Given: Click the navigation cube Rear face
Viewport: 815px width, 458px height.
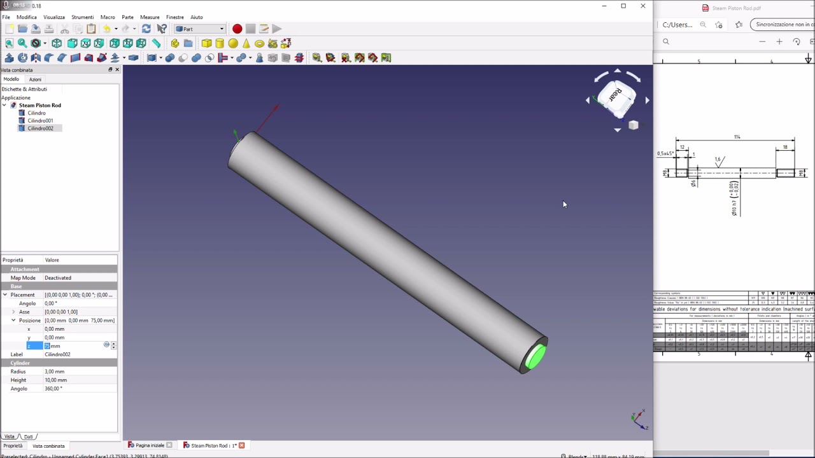Looking at the screenshot, I should click(x=616, y=95).
